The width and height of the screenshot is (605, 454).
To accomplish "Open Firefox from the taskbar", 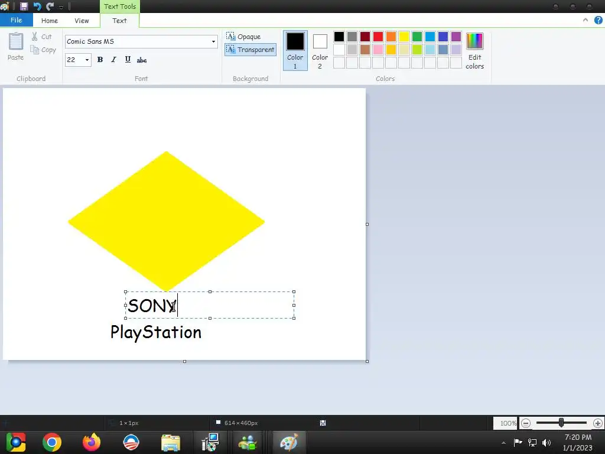I will (92, 442).
